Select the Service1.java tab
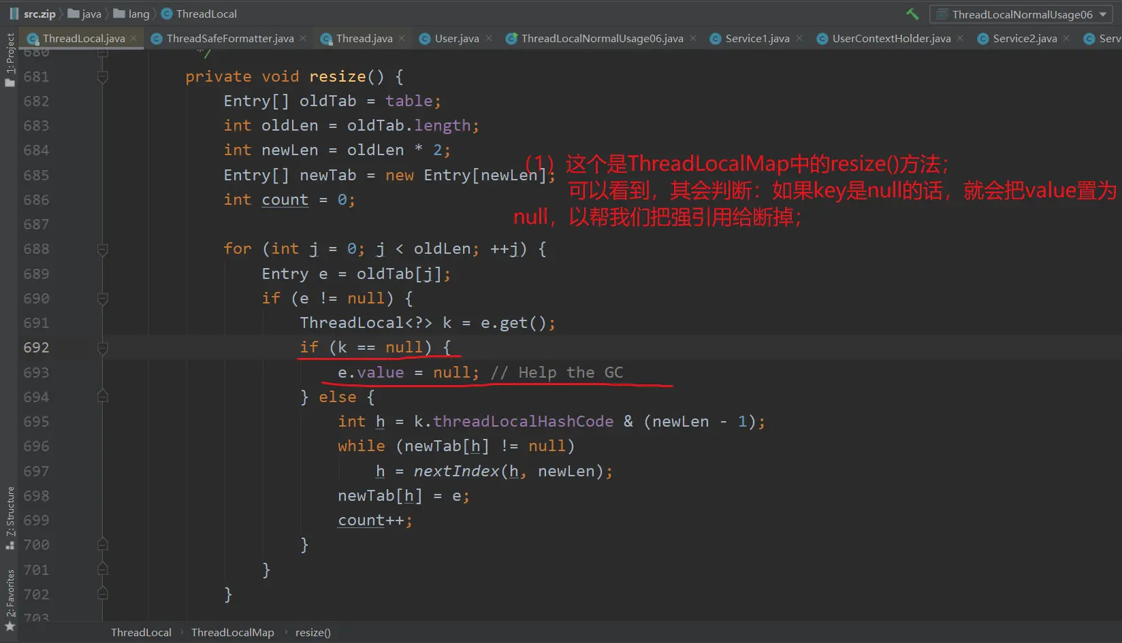This screenshot has width=1122, height=643. click(x=757, y=39)
